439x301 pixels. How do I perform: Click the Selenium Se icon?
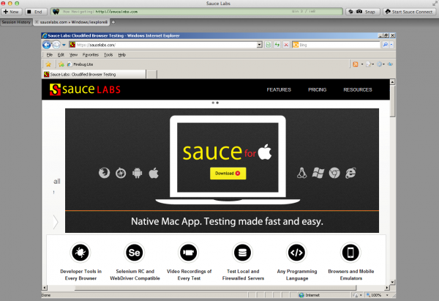135,253
